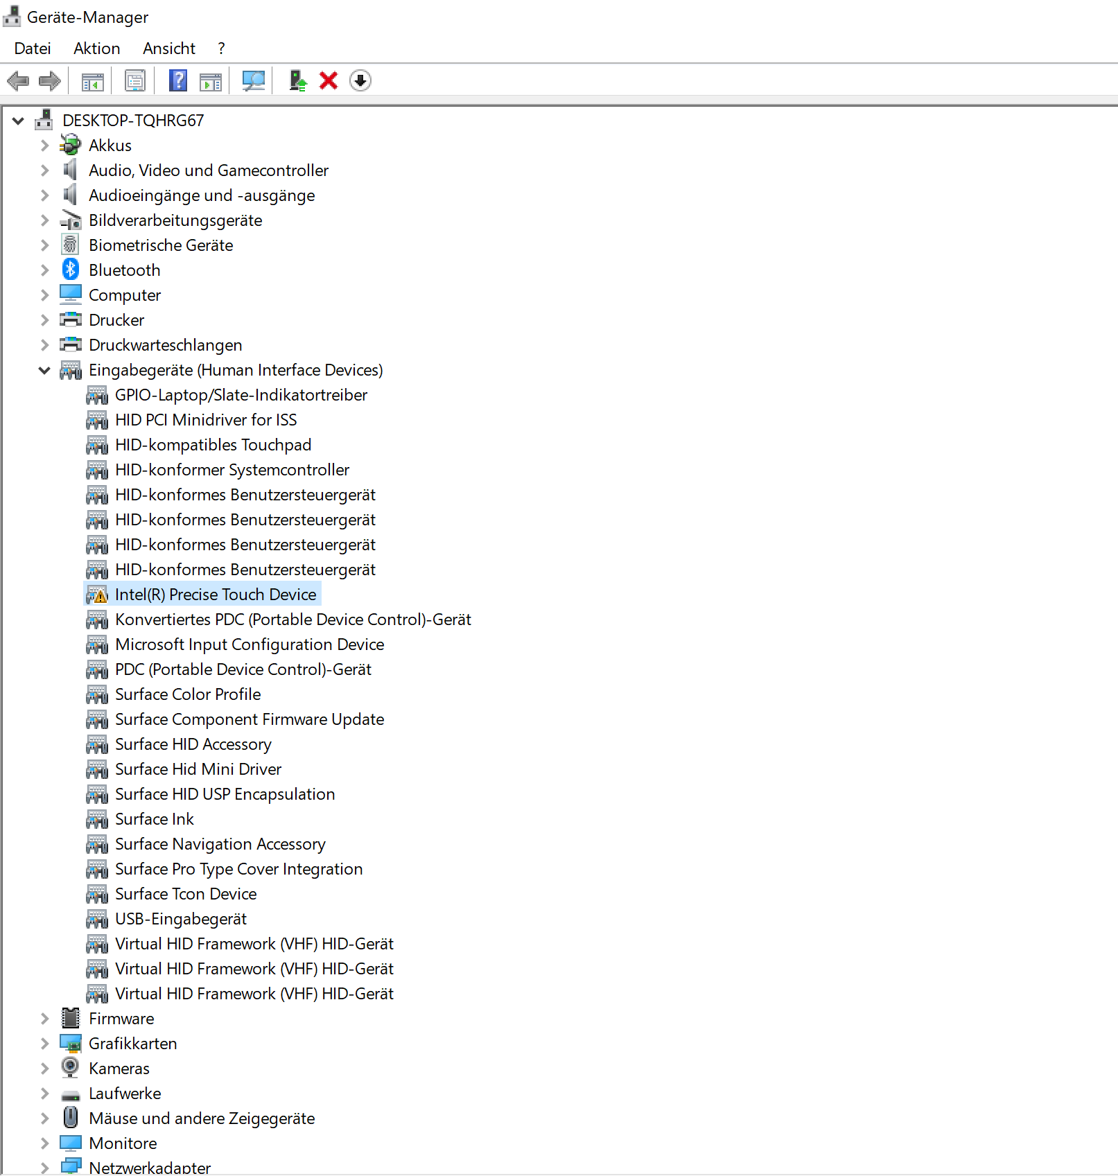Click the Monitore screen icon

71,1143
